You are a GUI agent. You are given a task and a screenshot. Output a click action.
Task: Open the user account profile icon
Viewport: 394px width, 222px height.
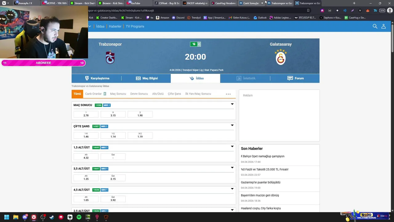pos(384,26)
